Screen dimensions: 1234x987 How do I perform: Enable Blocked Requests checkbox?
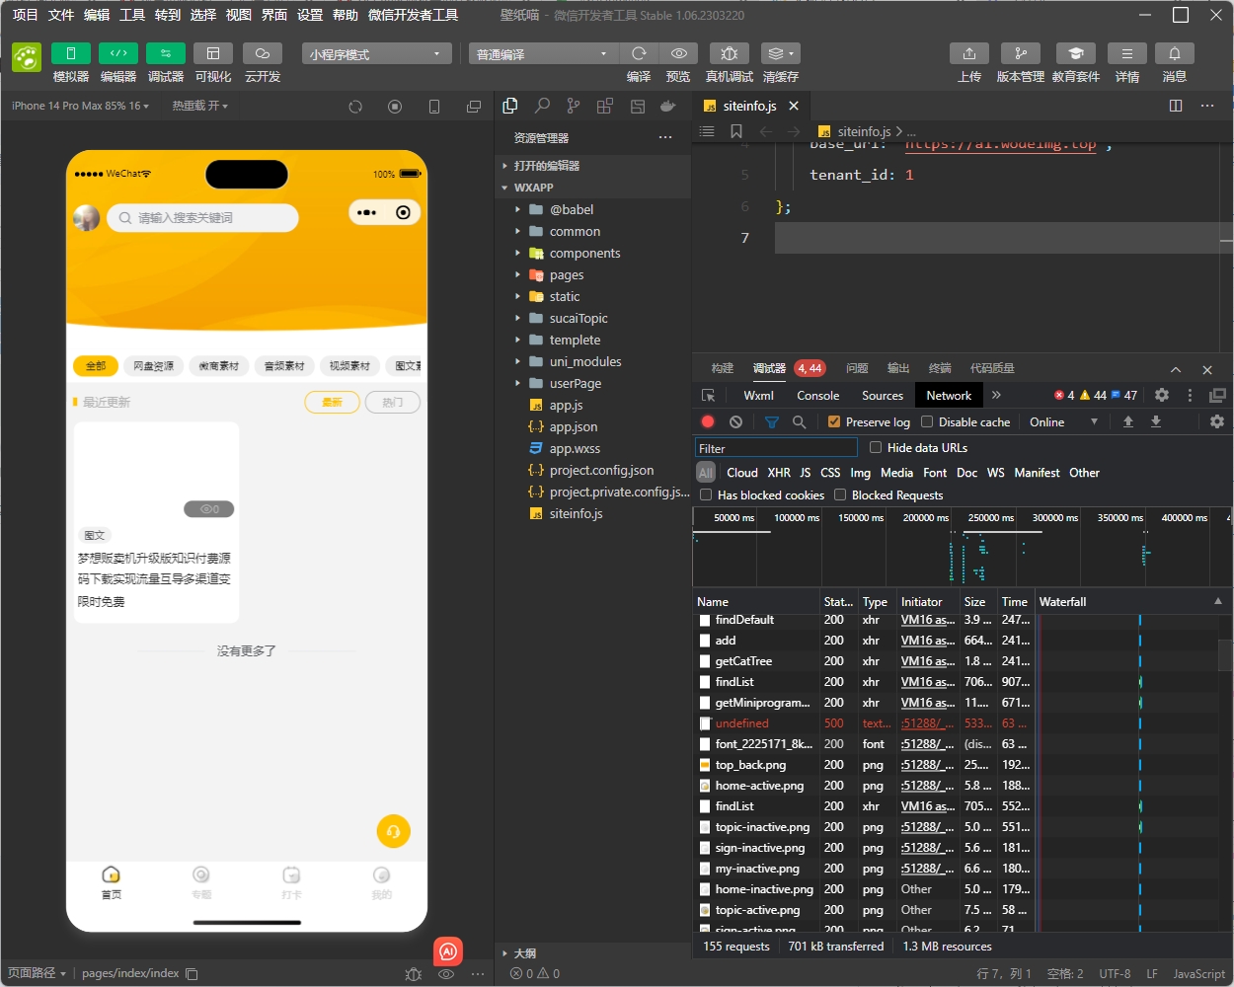coord(840,494)
